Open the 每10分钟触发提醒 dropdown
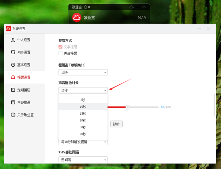 [x=83, y=142]
